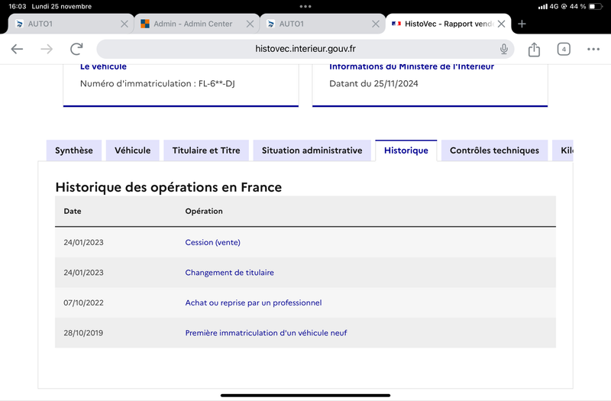Open the Titulaire et Titre tab
Image resolution: width=611 pixels, height=401 pixels.
[x=206, y=150]
